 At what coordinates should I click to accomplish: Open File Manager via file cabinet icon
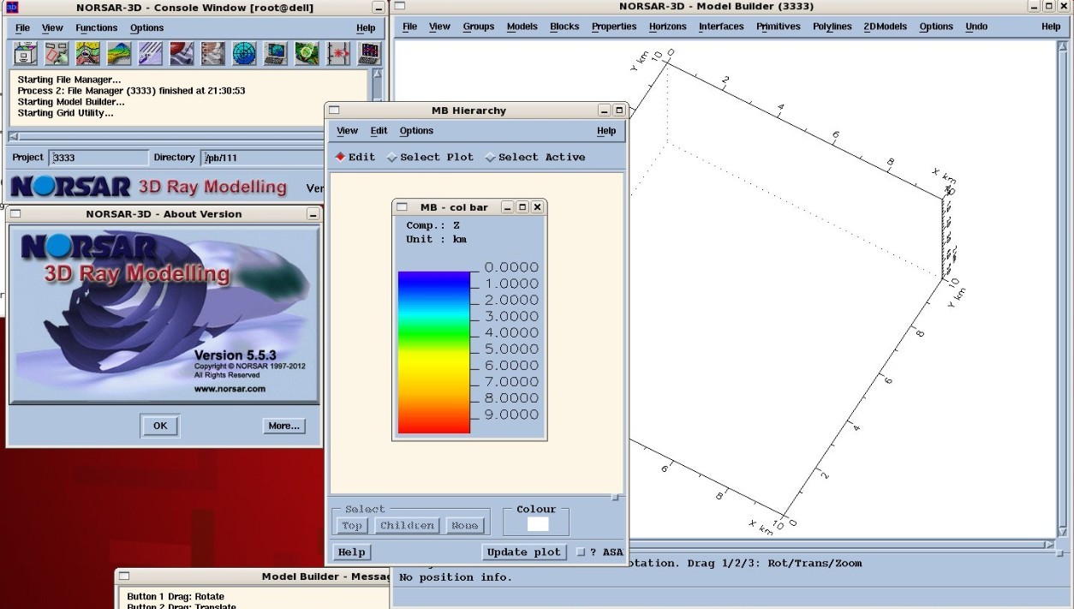click(x=26, y=54)
